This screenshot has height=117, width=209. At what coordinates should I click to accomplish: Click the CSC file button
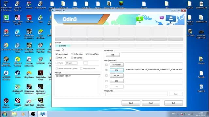pos(117,81)
